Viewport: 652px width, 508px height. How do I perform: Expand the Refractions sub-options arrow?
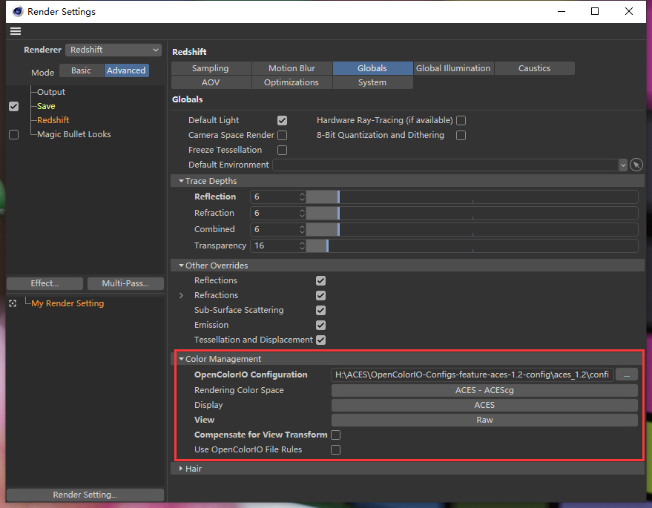coord(181,296)
